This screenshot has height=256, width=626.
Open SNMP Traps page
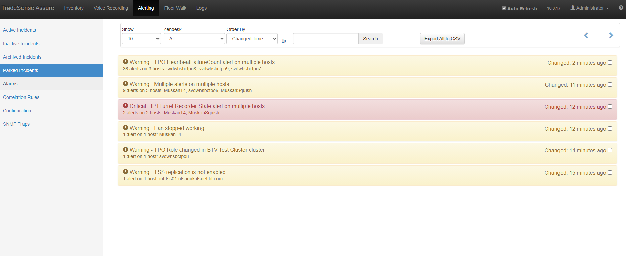point(51,124)
